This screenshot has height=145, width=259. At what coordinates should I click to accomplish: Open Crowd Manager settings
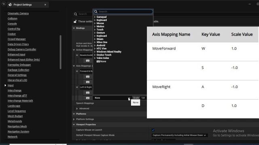point(17,39)
